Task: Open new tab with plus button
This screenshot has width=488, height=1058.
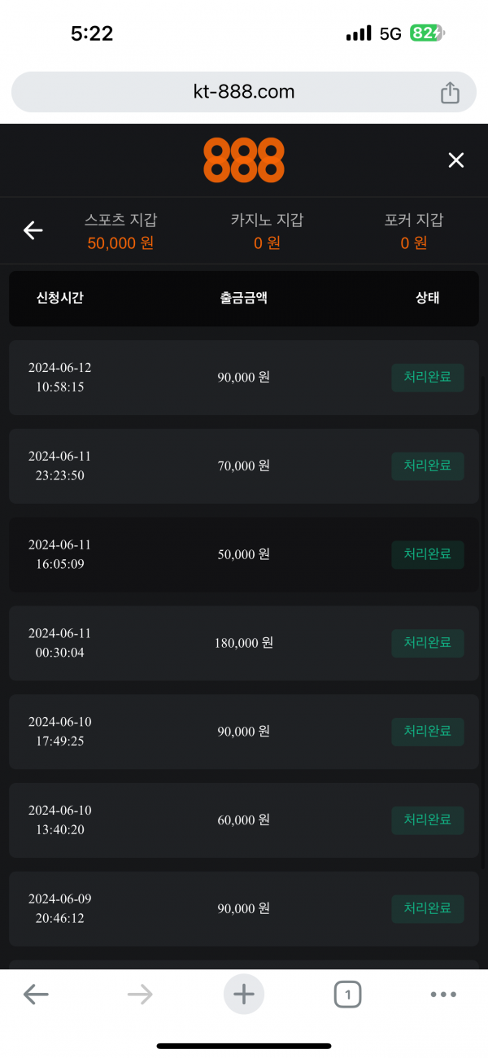Action: (244, 994)
